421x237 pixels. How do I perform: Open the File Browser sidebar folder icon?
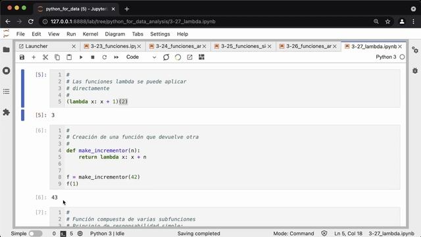tap(6, 50)
